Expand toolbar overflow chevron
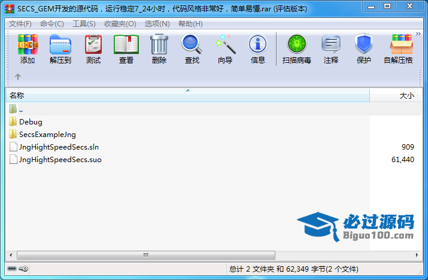Viewport: 428px width, 280px height. click(418, 34)
